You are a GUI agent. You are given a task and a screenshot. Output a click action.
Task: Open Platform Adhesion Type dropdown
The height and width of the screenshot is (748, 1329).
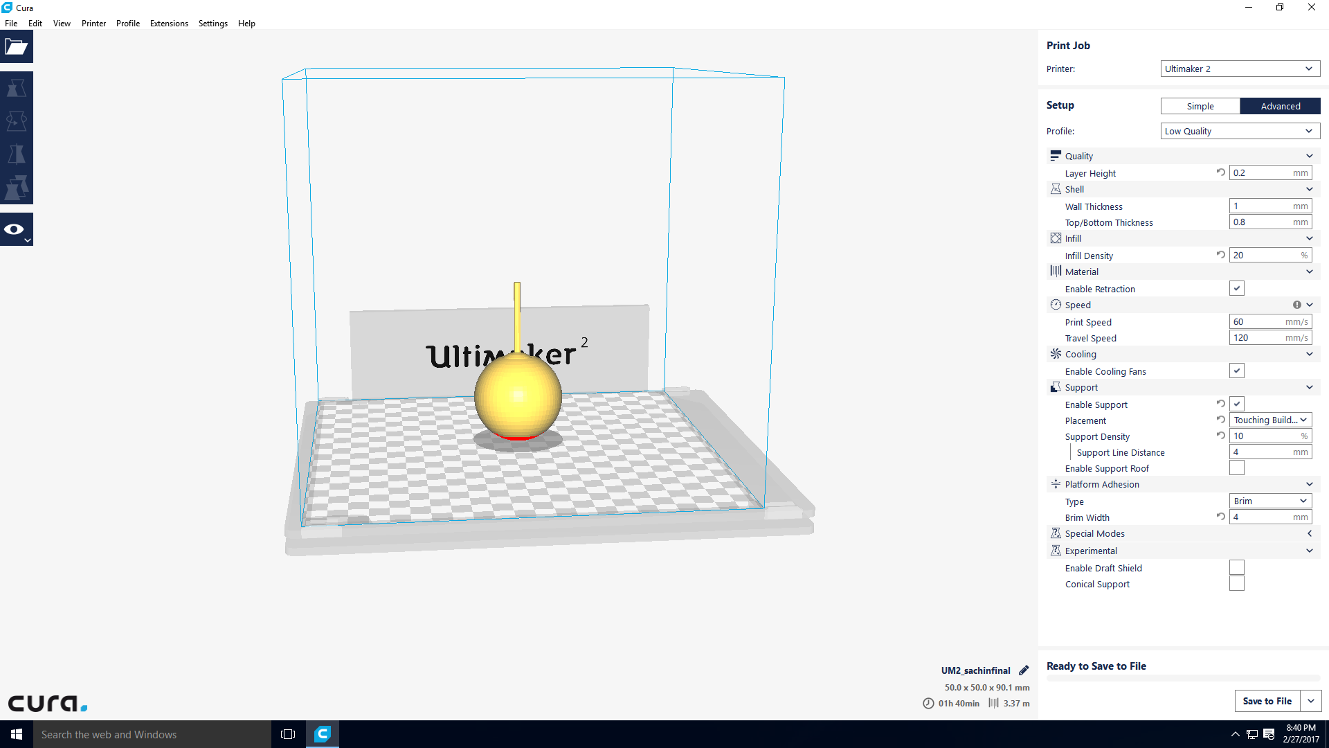[x=1271, y=501]
